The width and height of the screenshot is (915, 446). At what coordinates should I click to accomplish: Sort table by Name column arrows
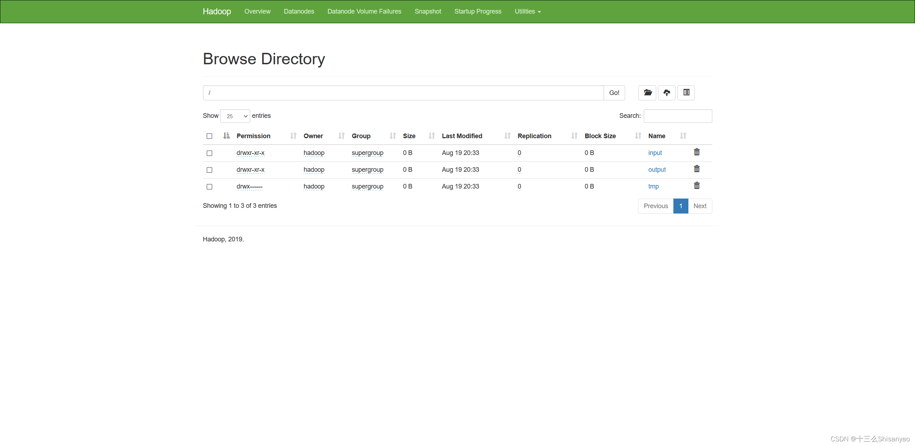click(x=683, y=136)
